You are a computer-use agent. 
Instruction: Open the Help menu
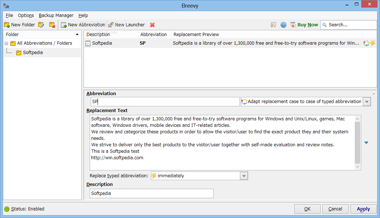(x=83, y=15)
